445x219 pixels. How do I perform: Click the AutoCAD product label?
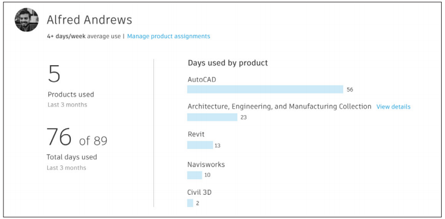[202, 80]
